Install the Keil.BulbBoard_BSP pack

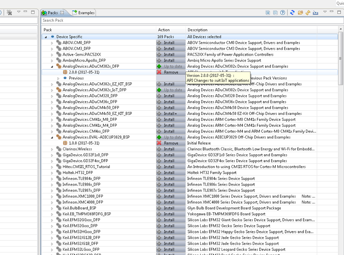point(171,208)
